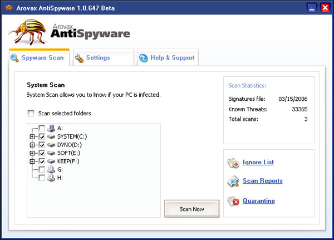The image size is (334, 240).
Task: Click the Quarantine icon with red X
Action: click(x=233, y=201)
